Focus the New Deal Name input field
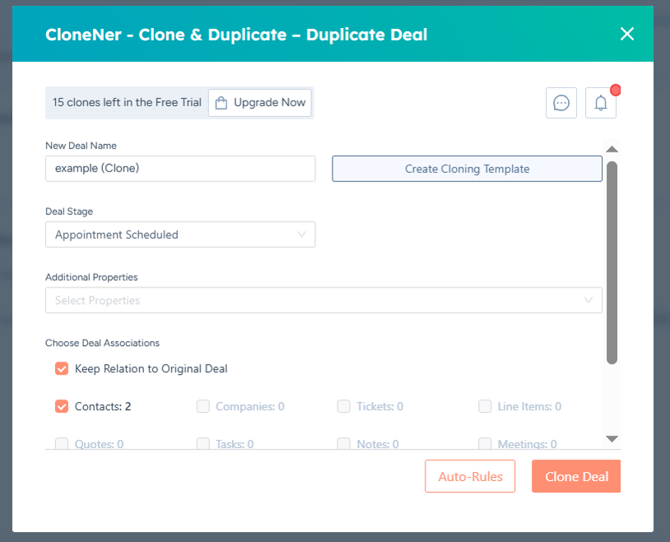The height and width of the screenshot is (542, 670). (180, 169)
